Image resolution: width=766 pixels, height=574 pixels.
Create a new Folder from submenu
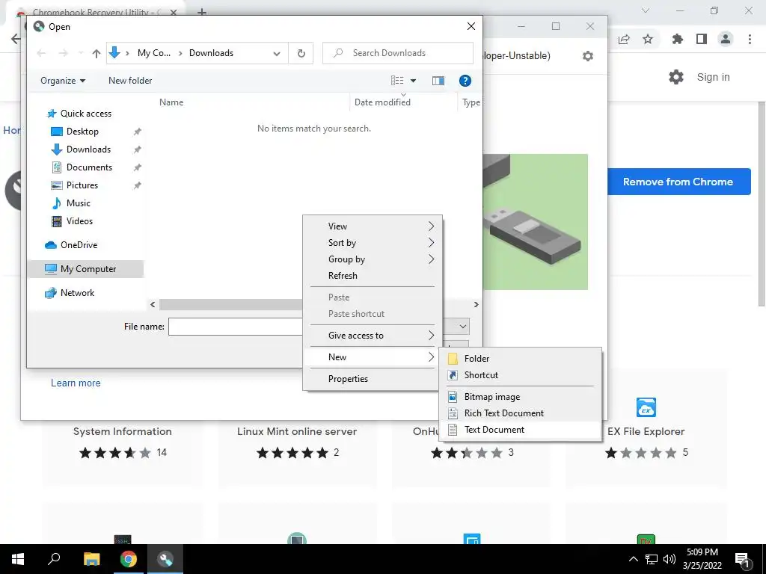pyautogui.click(x=521, y=358)
